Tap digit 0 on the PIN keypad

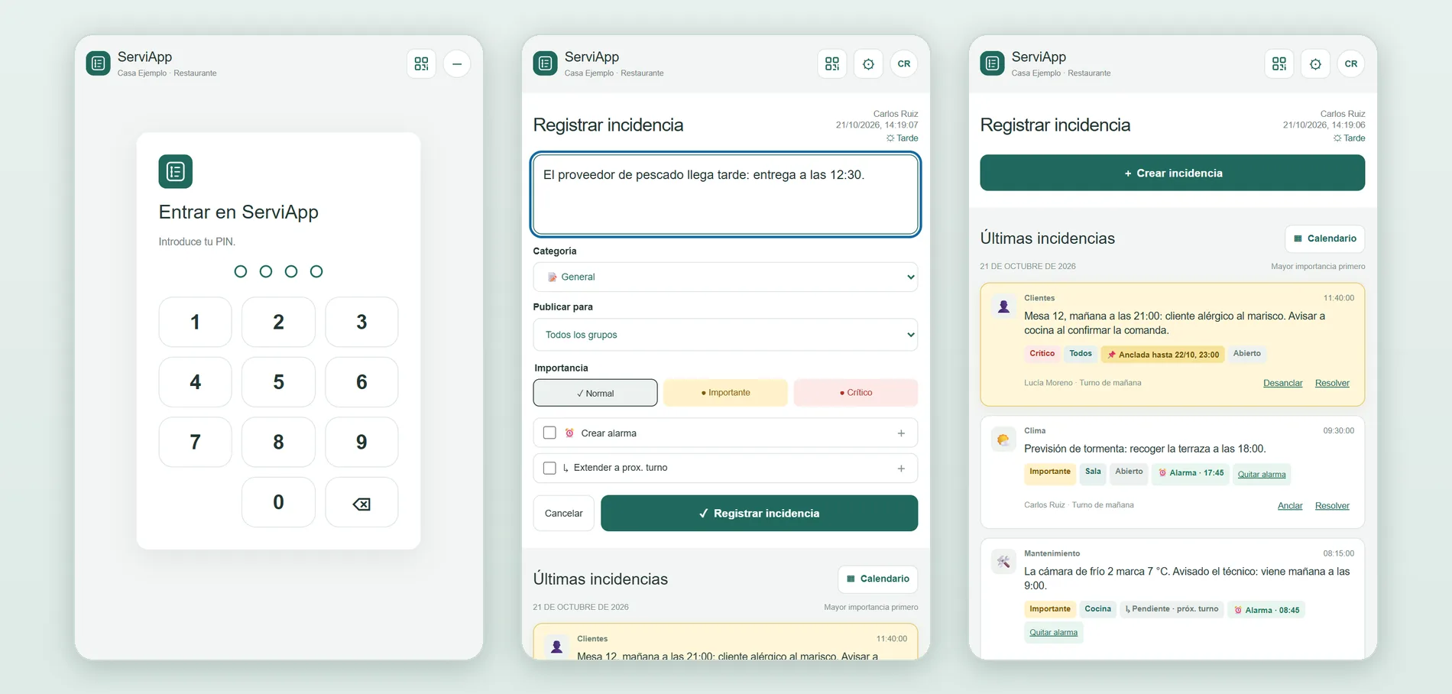coord(278,502)
